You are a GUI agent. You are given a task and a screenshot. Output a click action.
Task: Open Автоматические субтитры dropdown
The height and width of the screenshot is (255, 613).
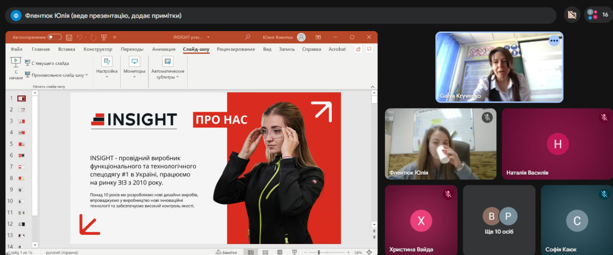(168, 68)
